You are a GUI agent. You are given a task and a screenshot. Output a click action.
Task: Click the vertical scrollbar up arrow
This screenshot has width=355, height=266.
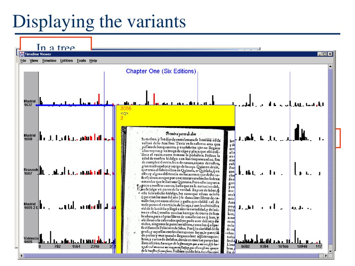[x=330, y=66]
